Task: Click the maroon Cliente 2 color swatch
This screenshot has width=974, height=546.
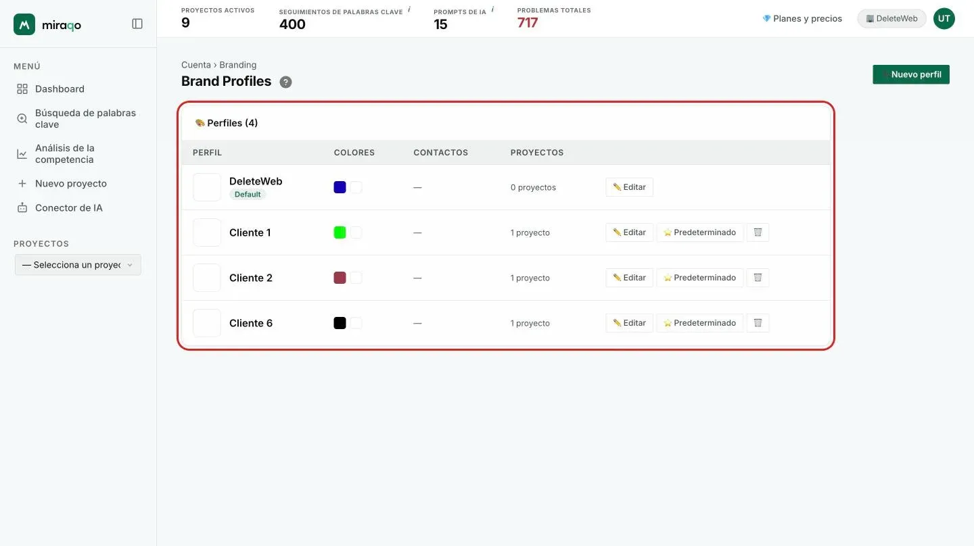Action: pos(340,278)
